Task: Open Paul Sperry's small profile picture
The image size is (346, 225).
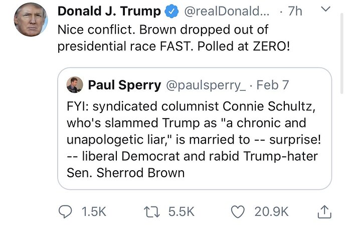Action: (x=75, y=85)
